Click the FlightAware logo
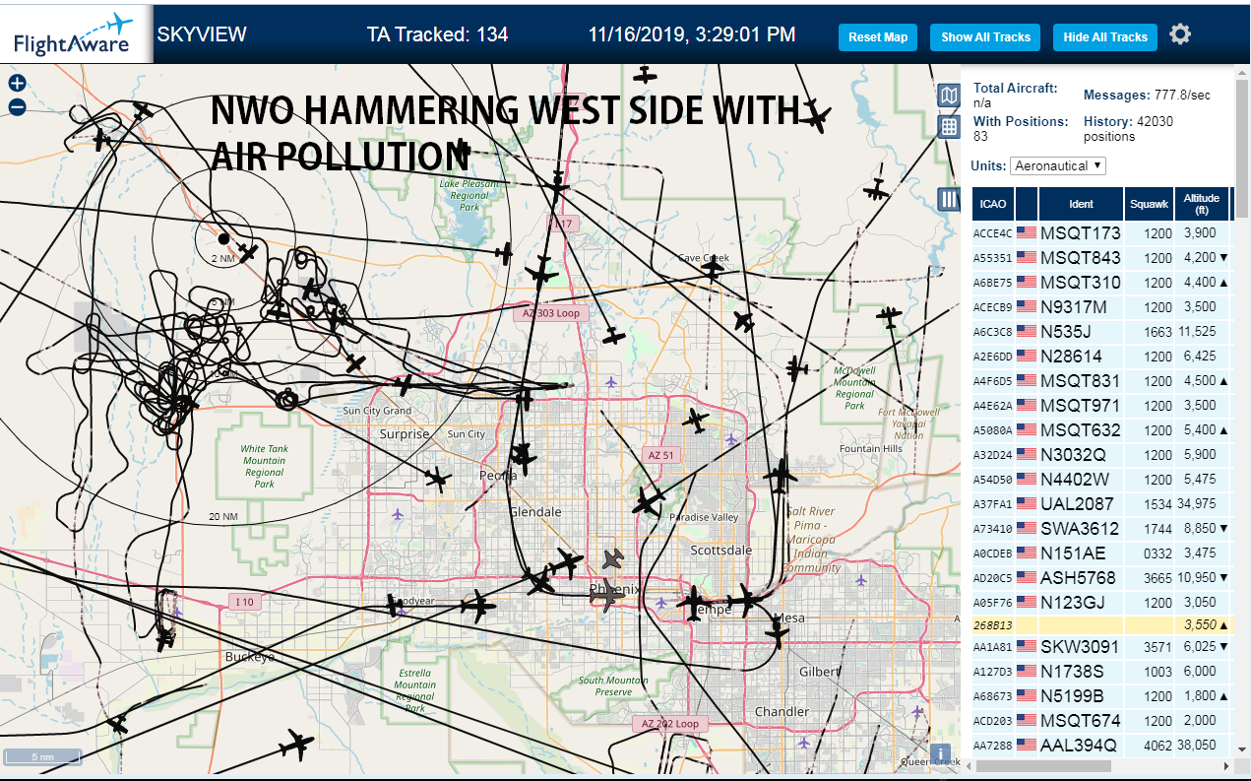 77,34
